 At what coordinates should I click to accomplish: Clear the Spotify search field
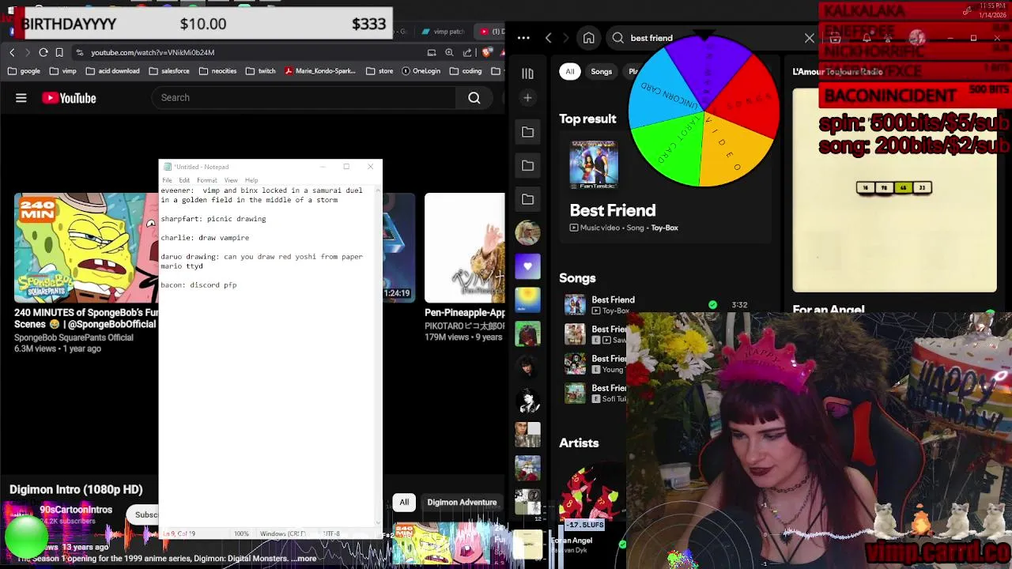pos(810,38)
